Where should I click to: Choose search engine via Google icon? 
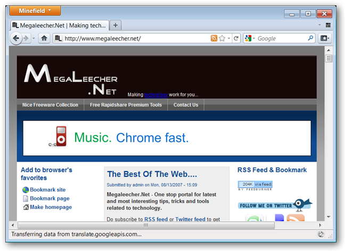pyautogui.click(x=250, y=38)
